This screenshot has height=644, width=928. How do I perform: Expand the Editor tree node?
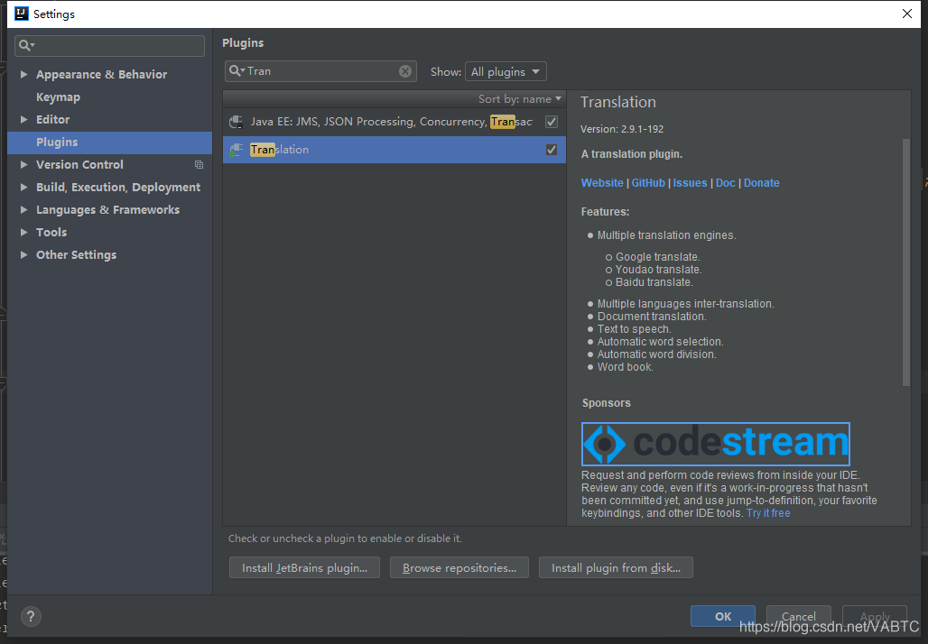(23, 119)
